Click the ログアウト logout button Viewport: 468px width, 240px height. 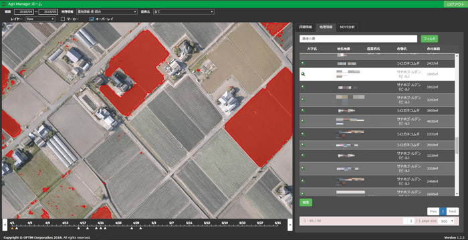[454, 4]
